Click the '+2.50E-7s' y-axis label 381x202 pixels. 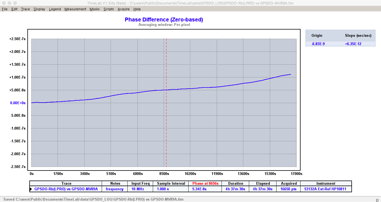pyautogui.click(x=18, y=39)
